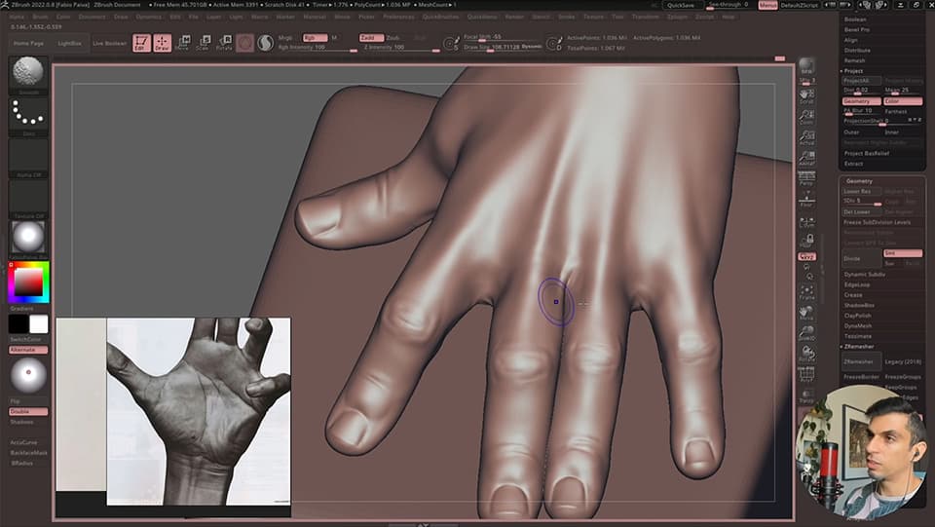Screen dimensions: 935x527
Task: Click the QuickSave button
Action: click(681, 5)
